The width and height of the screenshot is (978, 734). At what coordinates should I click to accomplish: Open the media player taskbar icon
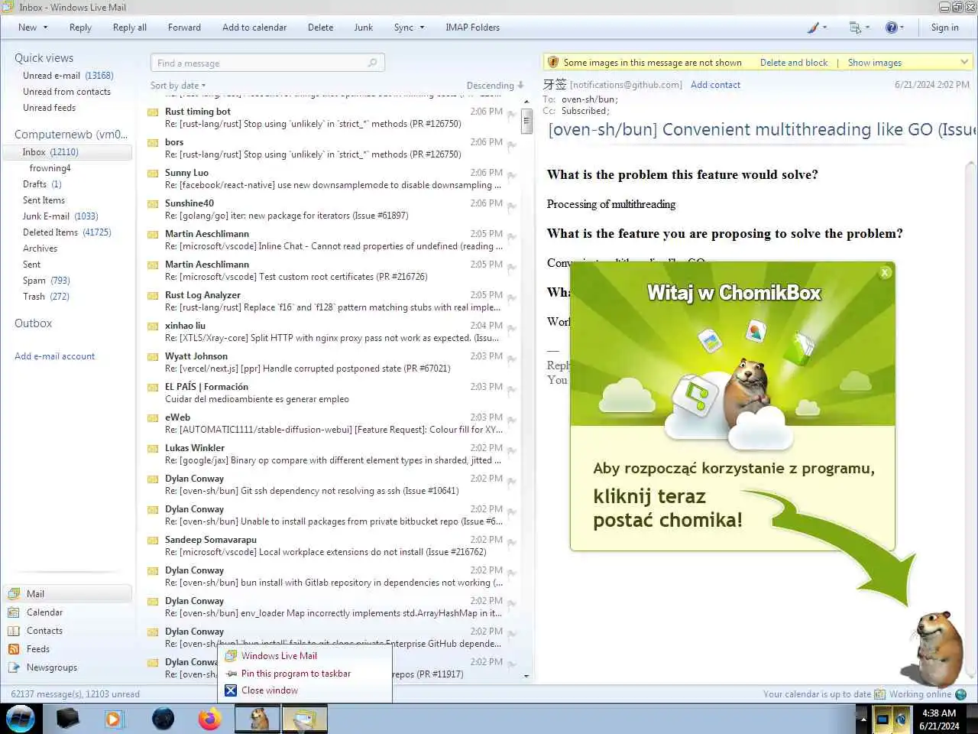pyautogui.click(x=114, y=719)
